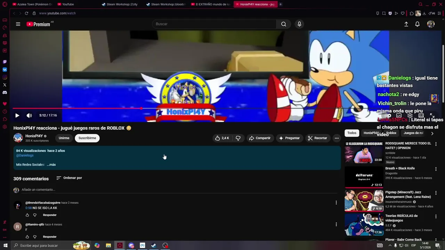Open HonixPl4Y channel avatar
The image size is (445, 250).
coord(18,138)
